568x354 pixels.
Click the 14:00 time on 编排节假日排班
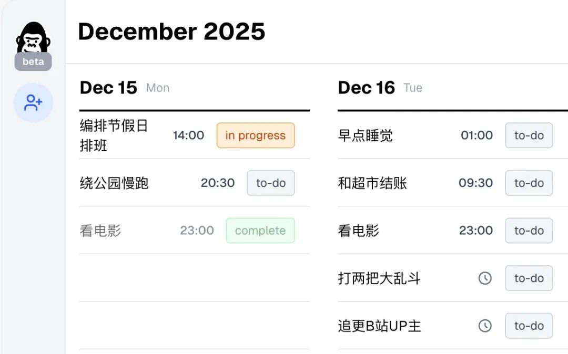(188, 136)
